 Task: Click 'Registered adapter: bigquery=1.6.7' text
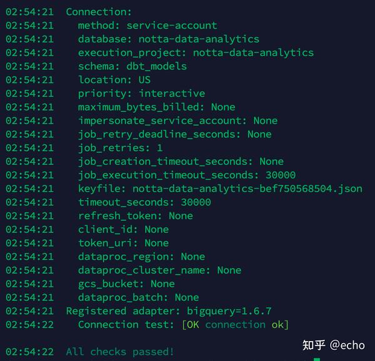tap(168, 311)
